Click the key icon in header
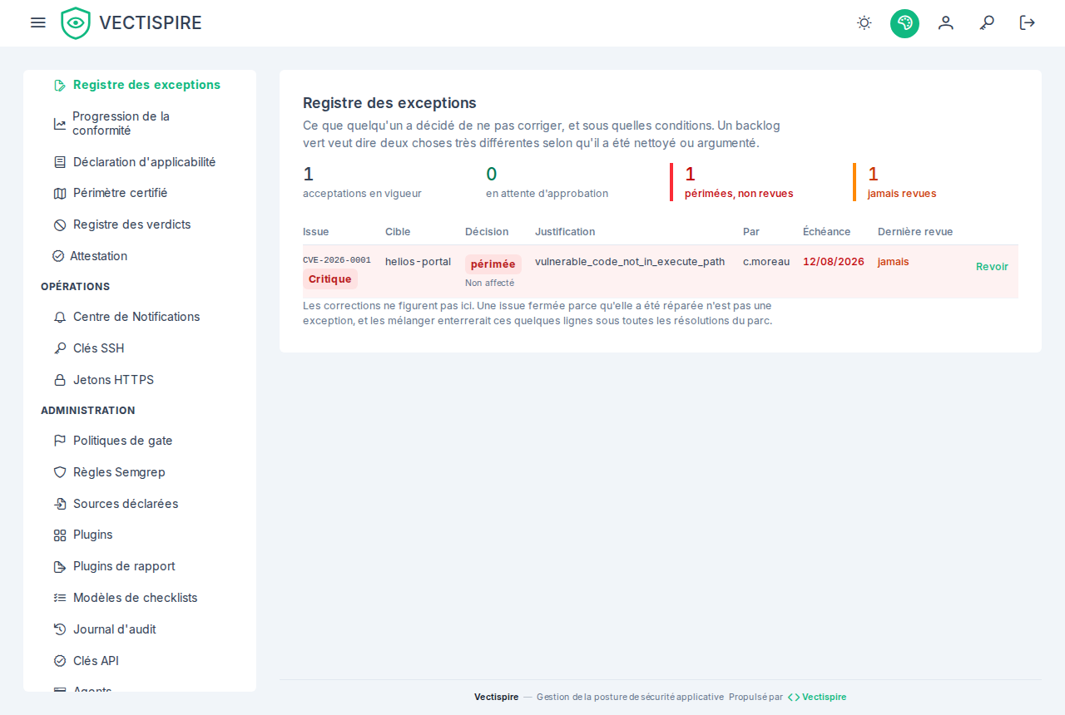Screen dimensions: 1065x715 pos(987,22)
